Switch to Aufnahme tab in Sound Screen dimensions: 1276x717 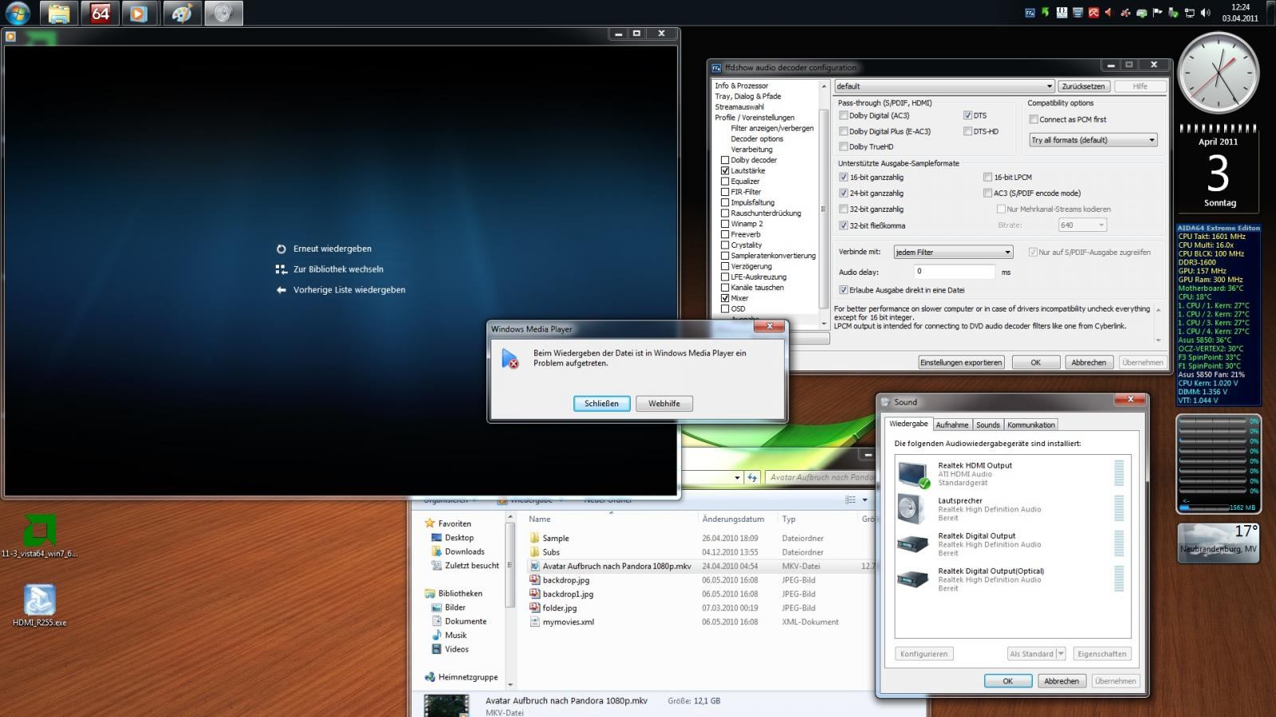[951, 425]
